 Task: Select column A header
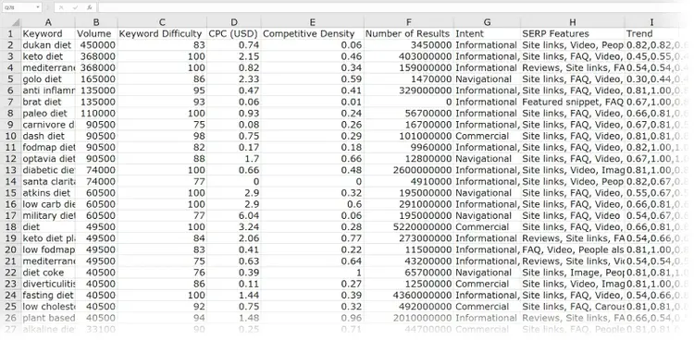48,22
